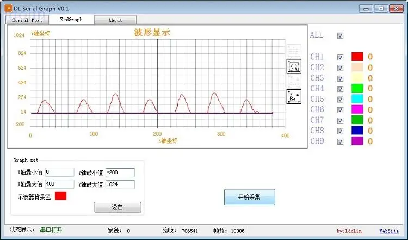Open the About tab

tap(115, 20)
